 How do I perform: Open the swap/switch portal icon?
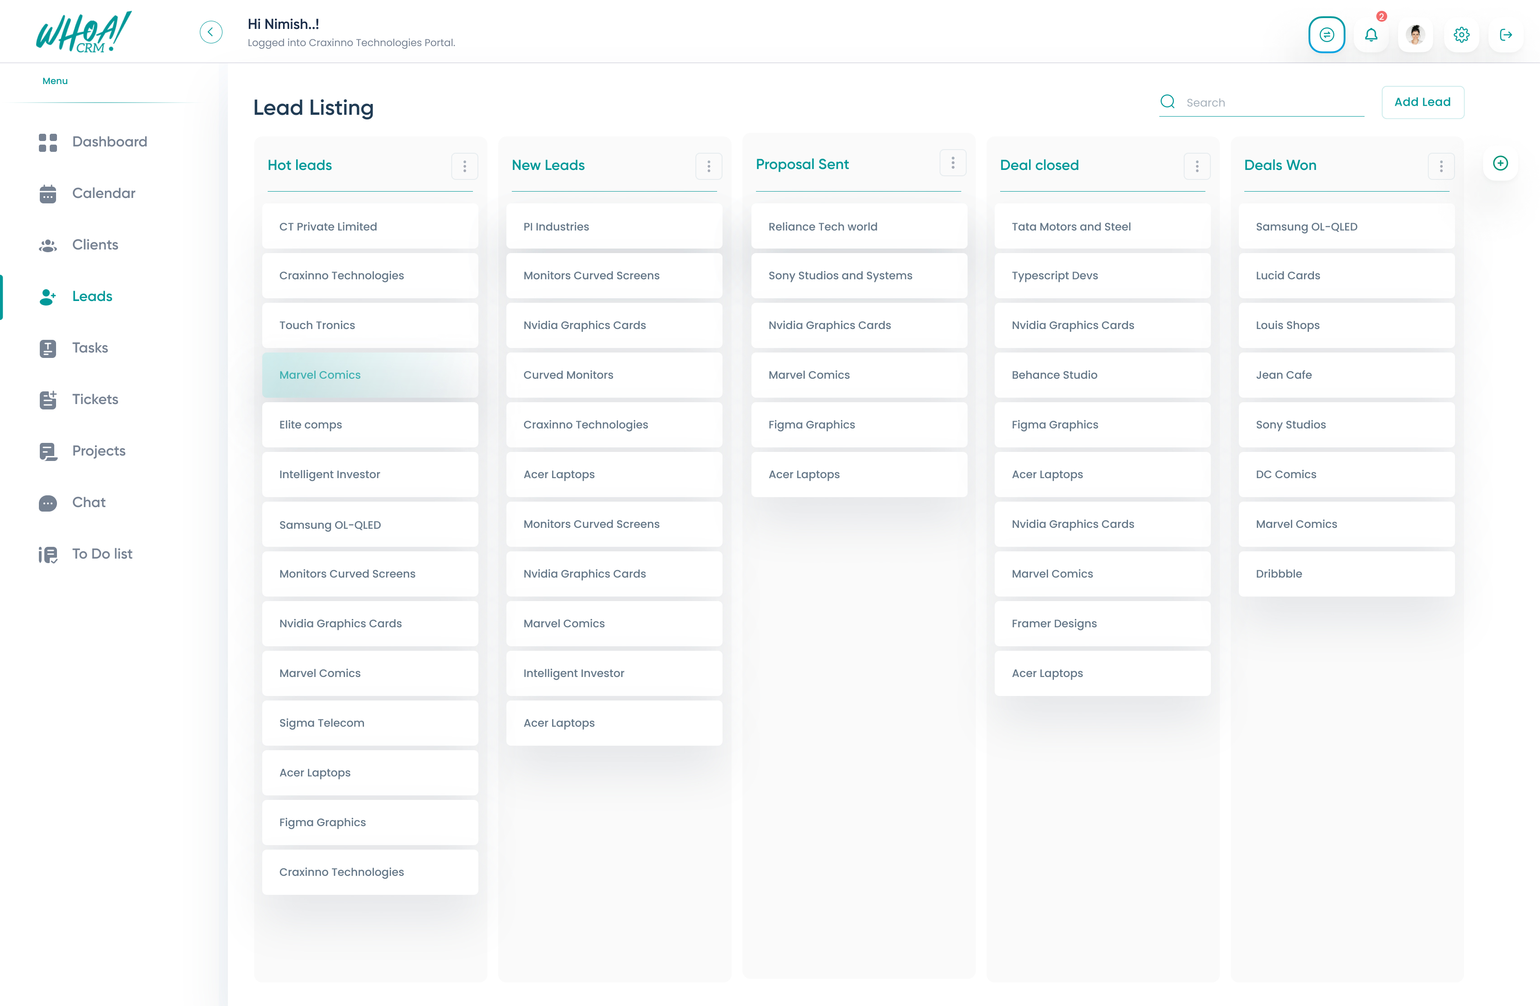click(x=1327, y=35)
